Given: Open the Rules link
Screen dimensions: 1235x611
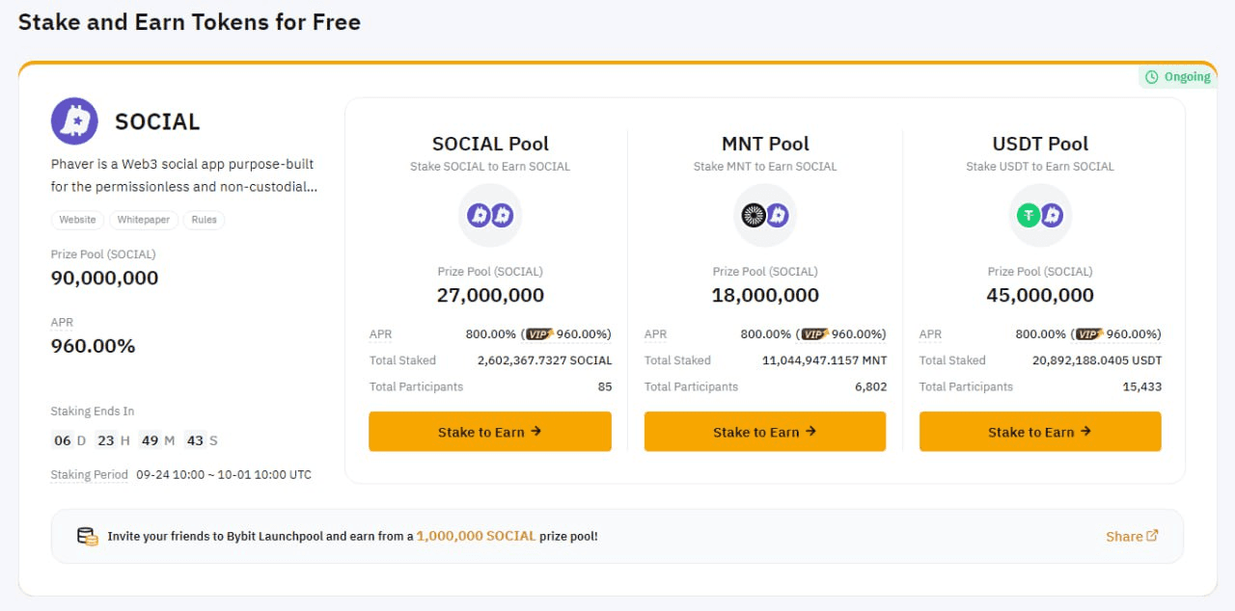Looking at the screenshot, I should 204,220.
